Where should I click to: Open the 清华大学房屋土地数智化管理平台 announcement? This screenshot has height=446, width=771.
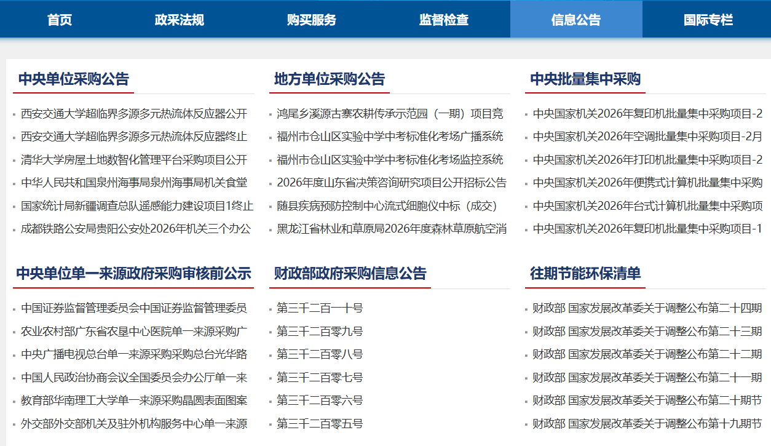(x=134, y=160)
